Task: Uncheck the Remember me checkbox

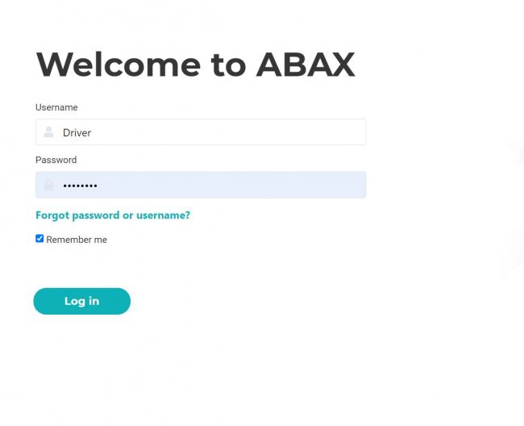Action: click(x=40, y=238)
